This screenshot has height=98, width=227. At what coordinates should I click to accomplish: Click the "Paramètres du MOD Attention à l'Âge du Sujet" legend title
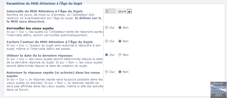(45, 4)
